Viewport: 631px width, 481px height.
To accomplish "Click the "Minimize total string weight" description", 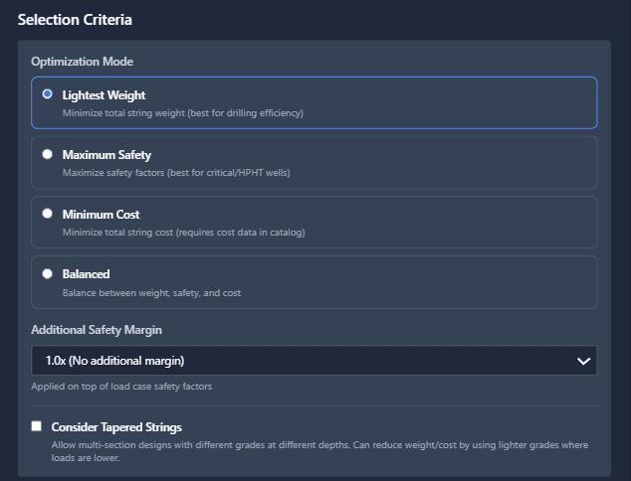I will 182,113.
